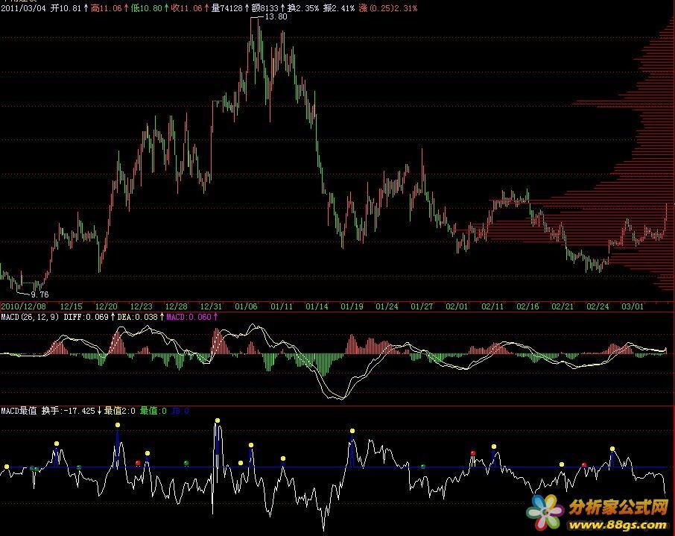
Task: Click the 01/11 date axis label
Action: coord(282,306)
